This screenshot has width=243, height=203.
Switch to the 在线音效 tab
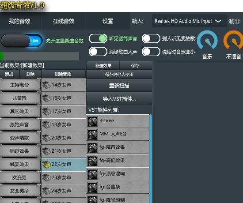pos(64,21)
